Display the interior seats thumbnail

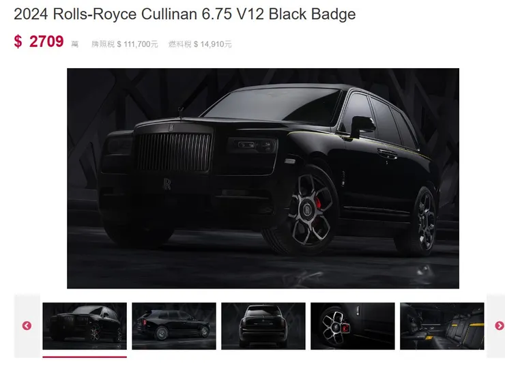point(442,326)
